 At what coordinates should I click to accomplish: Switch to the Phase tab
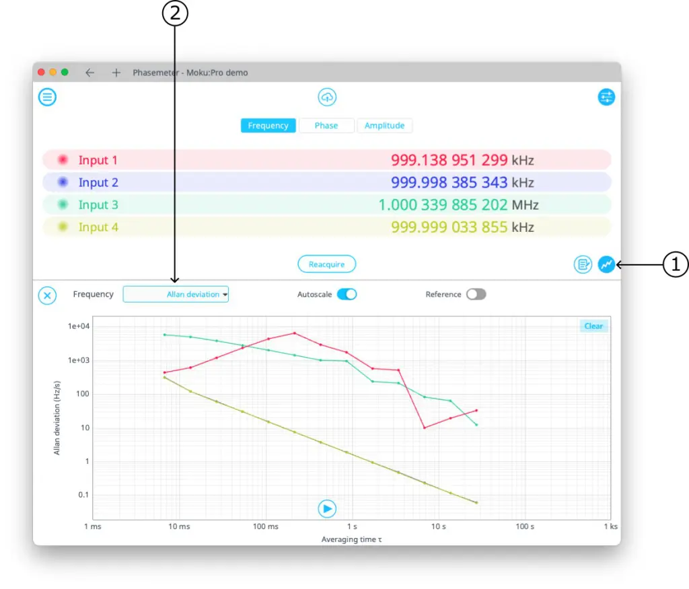326,126
